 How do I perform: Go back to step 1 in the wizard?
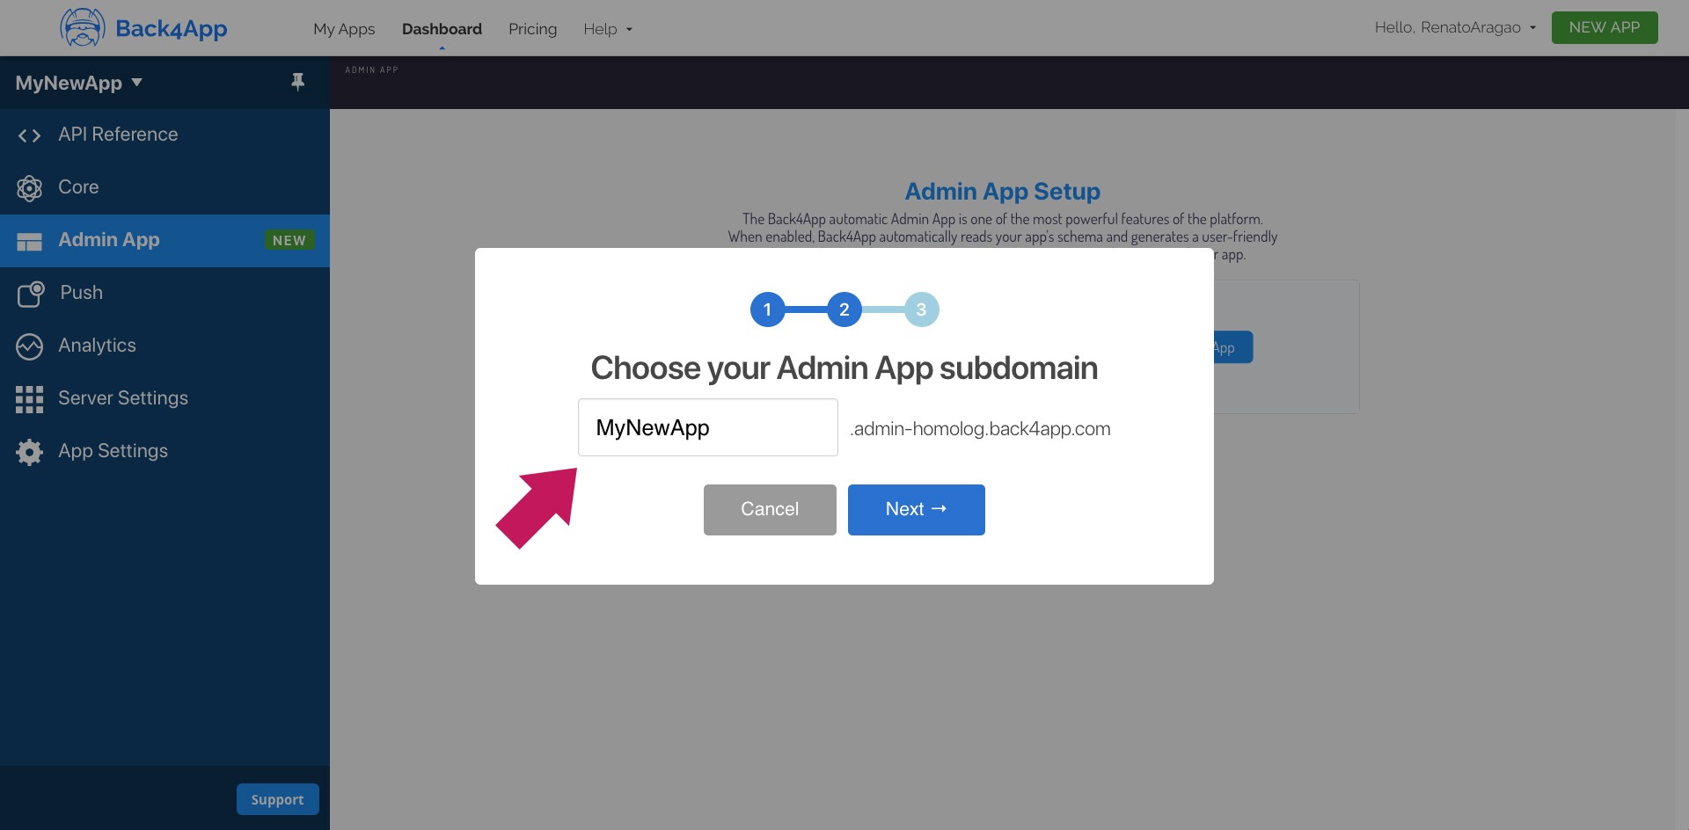[768, 309]
